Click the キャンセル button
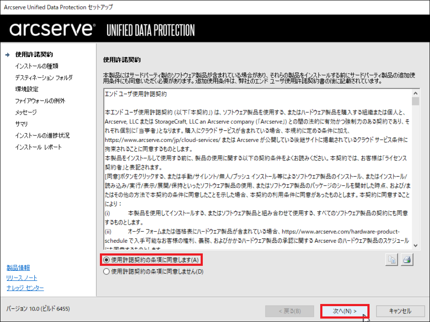430x322 pixels. 400,311
